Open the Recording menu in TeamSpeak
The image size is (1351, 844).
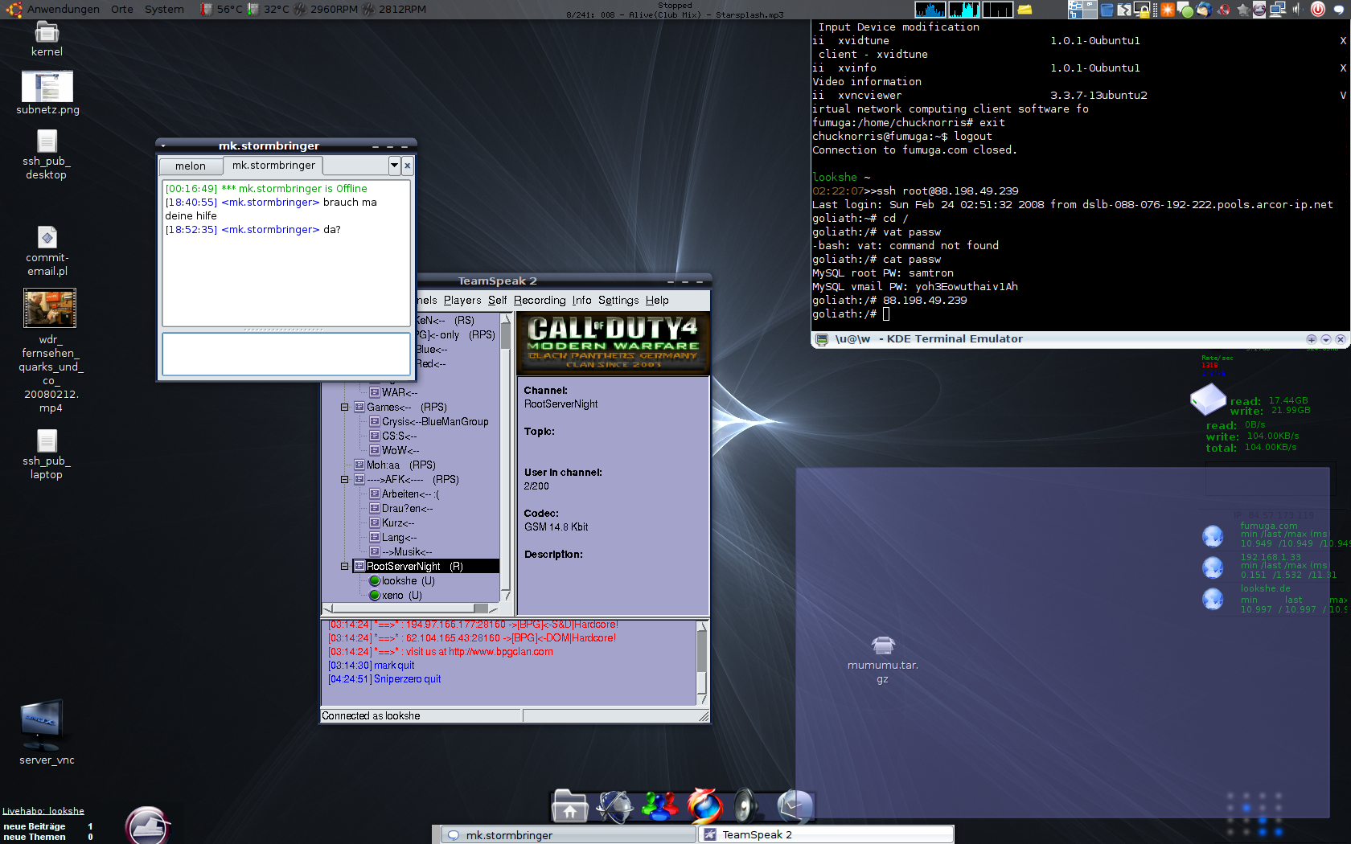coord(540,301)
